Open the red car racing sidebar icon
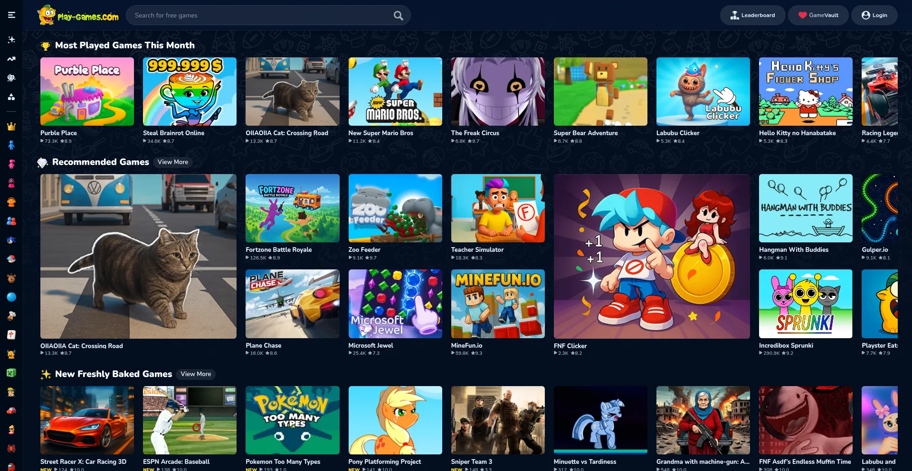This screenshot has height=471, width=912. (x=11, y=411)
